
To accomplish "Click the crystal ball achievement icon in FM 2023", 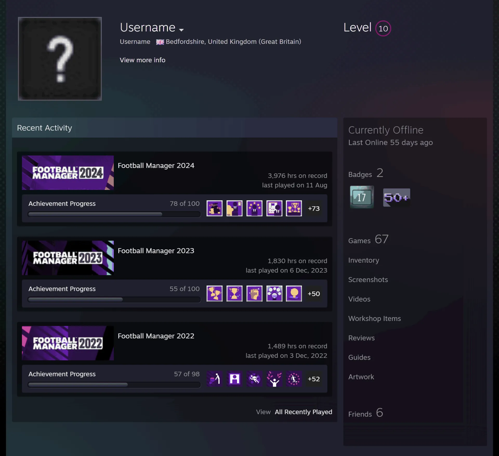I will (274, 294).
